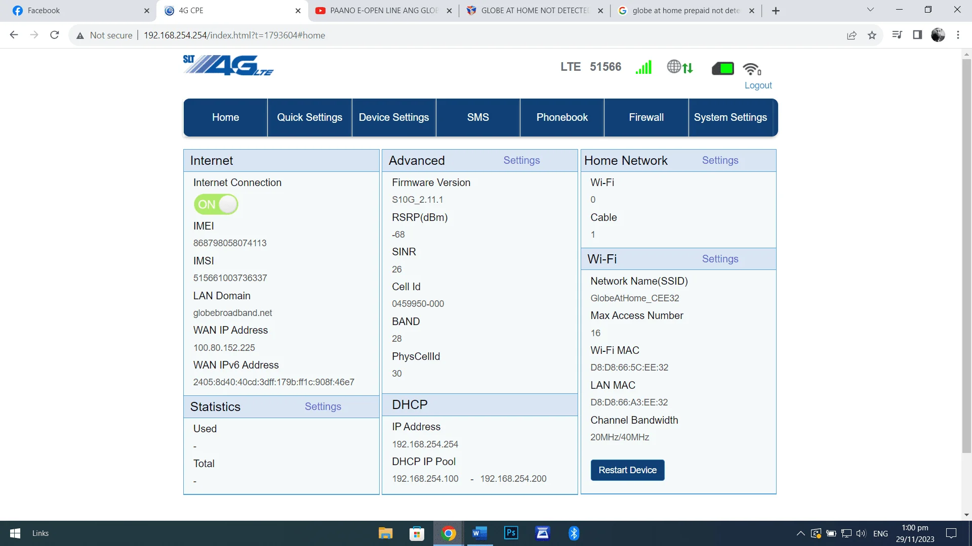Open Device Settings menu
The height and width of the screenshot is (546, 972).
click(394, 117)
